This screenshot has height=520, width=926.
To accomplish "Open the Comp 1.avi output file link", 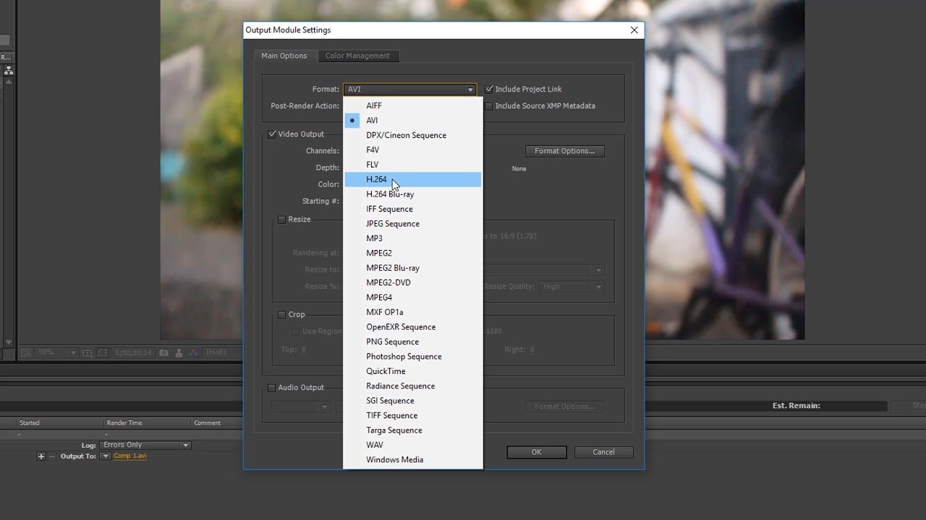I will click(130, 456).
